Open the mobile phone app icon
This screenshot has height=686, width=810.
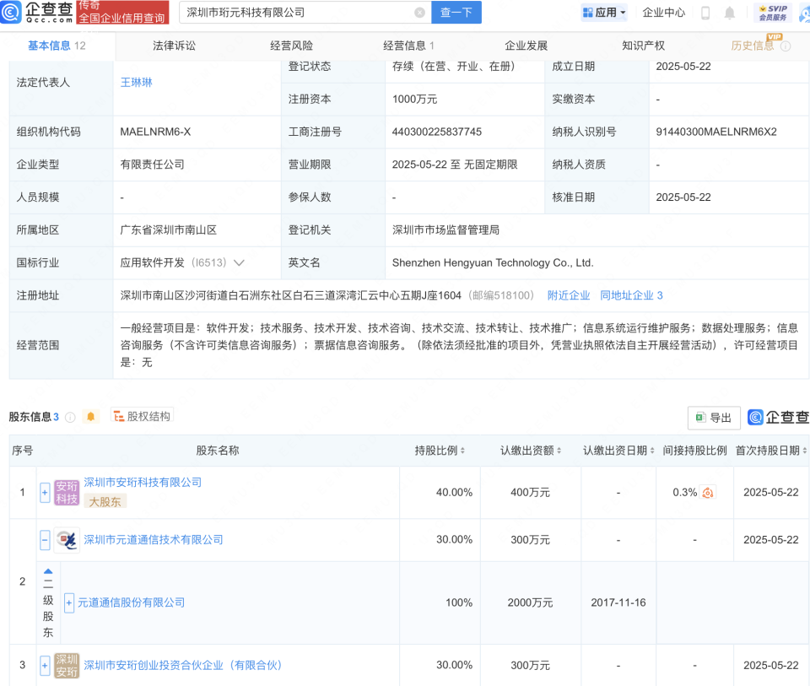tap(705, 13)
